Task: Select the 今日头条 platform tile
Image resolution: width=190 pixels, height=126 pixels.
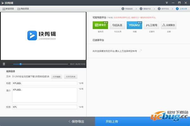Action: [117, 25]
